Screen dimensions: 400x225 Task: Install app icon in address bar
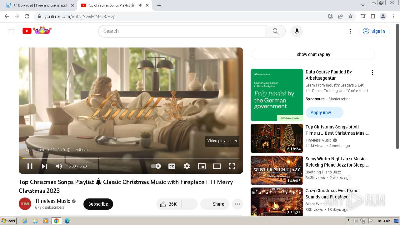click(331, 16)
